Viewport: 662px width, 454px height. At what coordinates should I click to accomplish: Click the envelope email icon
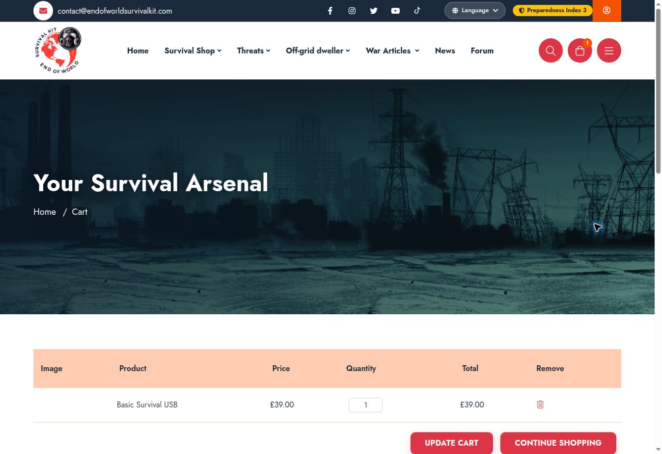[43, 11]
